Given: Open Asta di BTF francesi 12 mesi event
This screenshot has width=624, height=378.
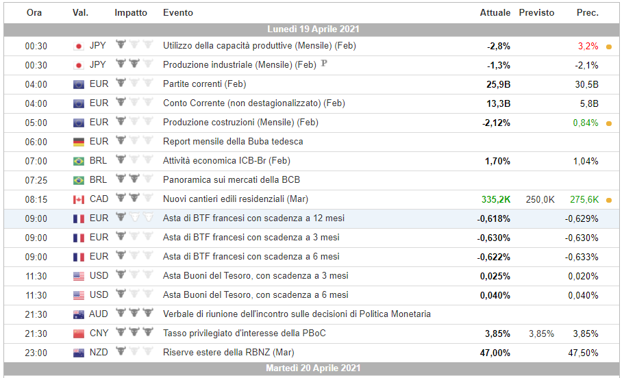Looking at the screenshot, I should 253,218.
